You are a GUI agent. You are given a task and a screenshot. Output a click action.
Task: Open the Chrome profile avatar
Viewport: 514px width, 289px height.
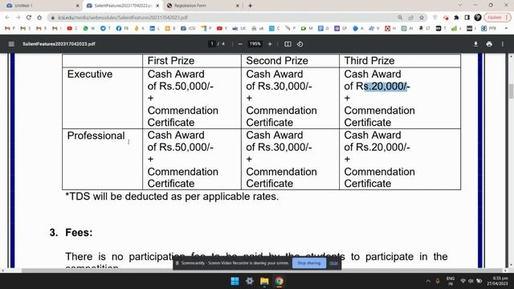(x=478, y=18)
